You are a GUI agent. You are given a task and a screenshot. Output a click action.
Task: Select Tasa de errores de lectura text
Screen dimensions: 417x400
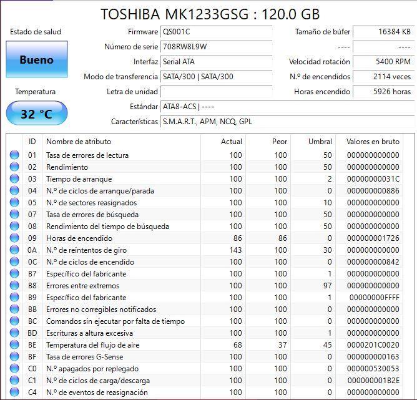click(x=87, y=155)
